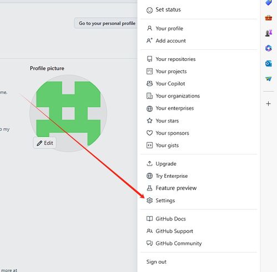Open Your organizations entry
Image resolution: width=277 pixels, height=272 pixels.
[x=199, y=96]
